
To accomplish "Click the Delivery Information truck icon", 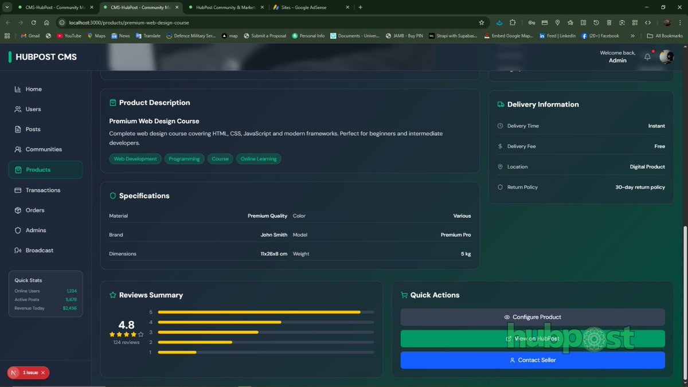I will click(501, 104).
